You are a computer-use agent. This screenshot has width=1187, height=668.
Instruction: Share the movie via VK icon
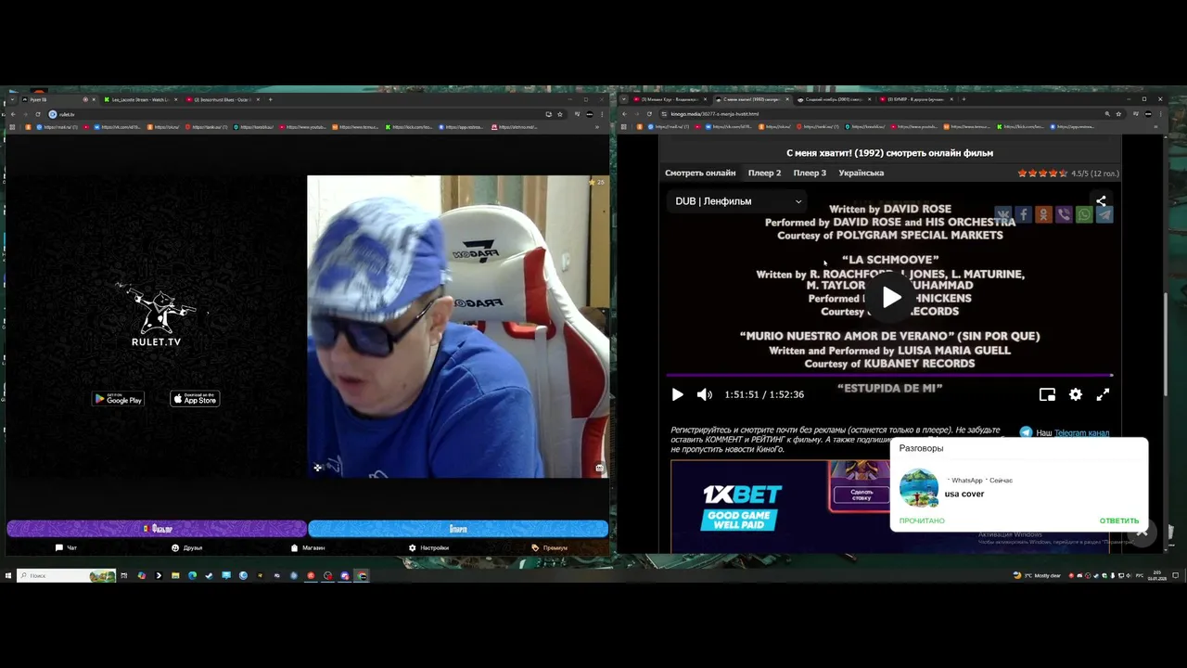[1003, 214]
